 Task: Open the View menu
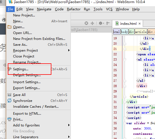(x=30, y=9)
